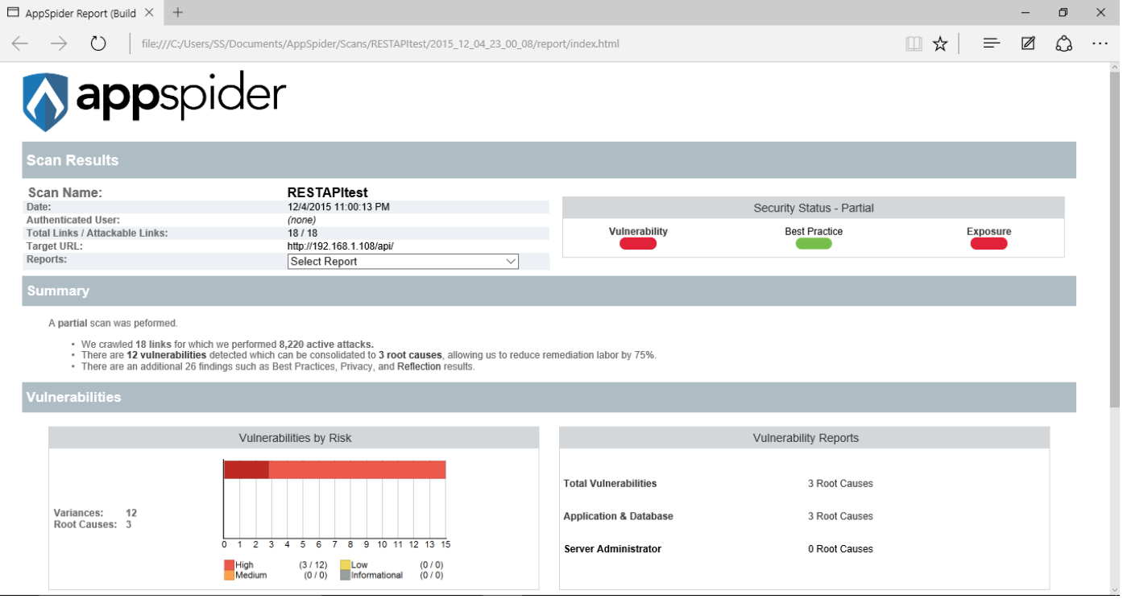Open reading view book icon
Image resolution: width=1123 pixels, height=599 pixels.
click(x=914, y=43)
